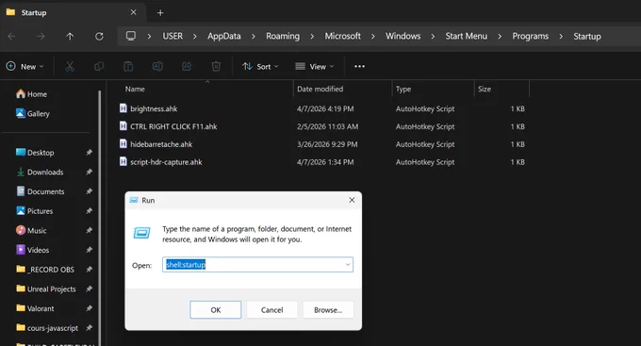Click the script-hdr-capture.ahk file icon
641x346 pixels.
123,161
